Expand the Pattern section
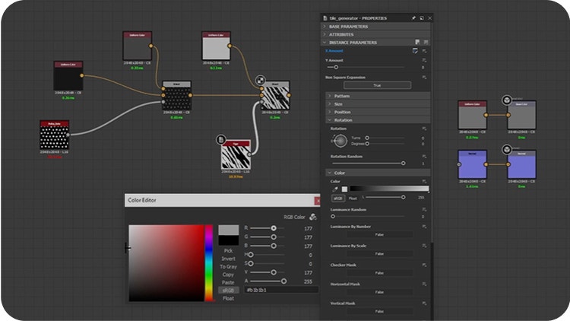The width and height of the screenshot is (570, 321). 343,95
